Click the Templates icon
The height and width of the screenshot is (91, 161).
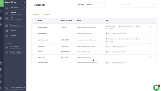[x=7, y=26]
